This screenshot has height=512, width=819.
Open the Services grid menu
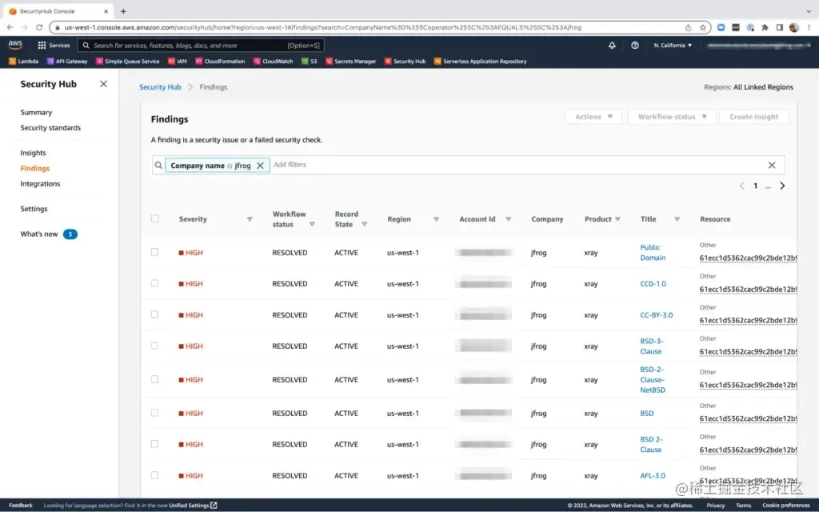[x=54, y=46]
